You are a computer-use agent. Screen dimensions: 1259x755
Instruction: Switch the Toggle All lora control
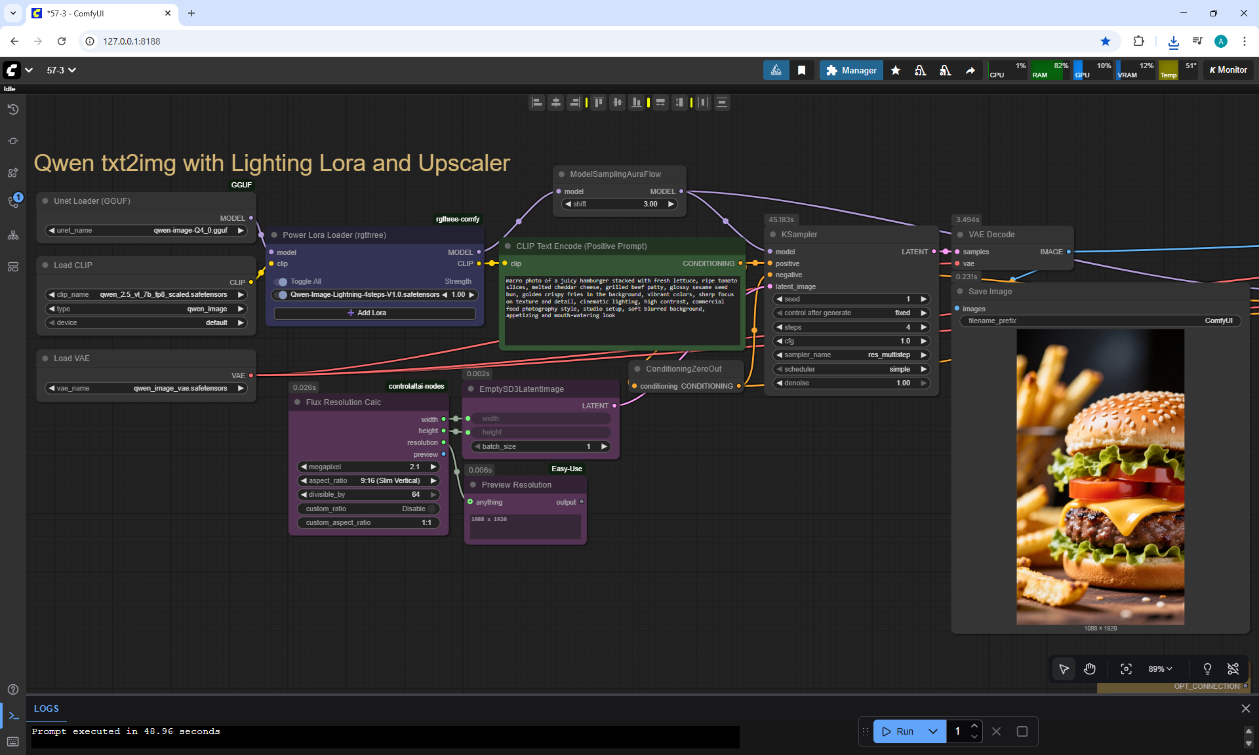pos(282,282)
